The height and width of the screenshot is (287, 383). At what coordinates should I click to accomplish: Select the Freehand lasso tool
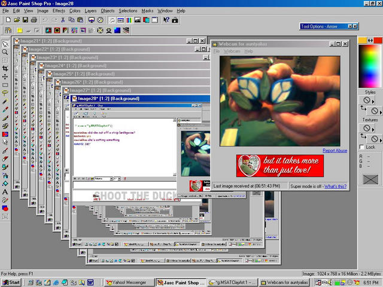pyautogui.click(x=5, y=93)
